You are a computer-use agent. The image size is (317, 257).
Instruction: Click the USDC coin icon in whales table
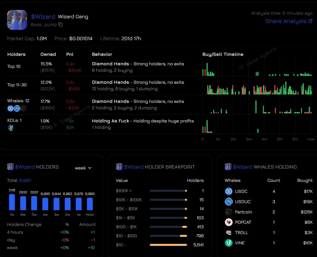click(229, 191)
